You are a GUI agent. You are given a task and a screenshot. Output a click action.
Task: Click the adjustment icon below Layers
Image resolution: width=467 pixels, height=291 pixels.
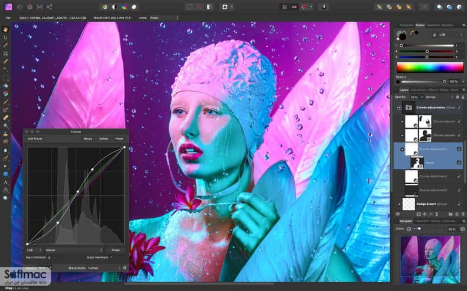[x=425, y=214]
